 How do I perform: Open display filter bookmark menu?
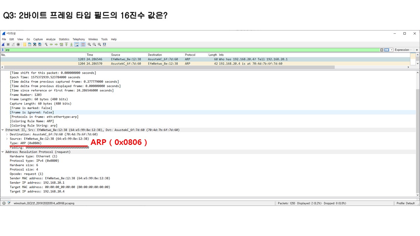click(x=3, y=50)
